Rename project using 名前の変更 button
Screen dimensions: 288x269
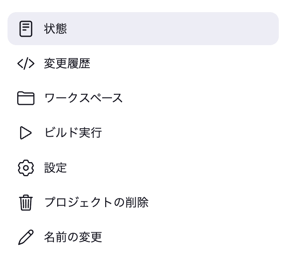point(73,237)
